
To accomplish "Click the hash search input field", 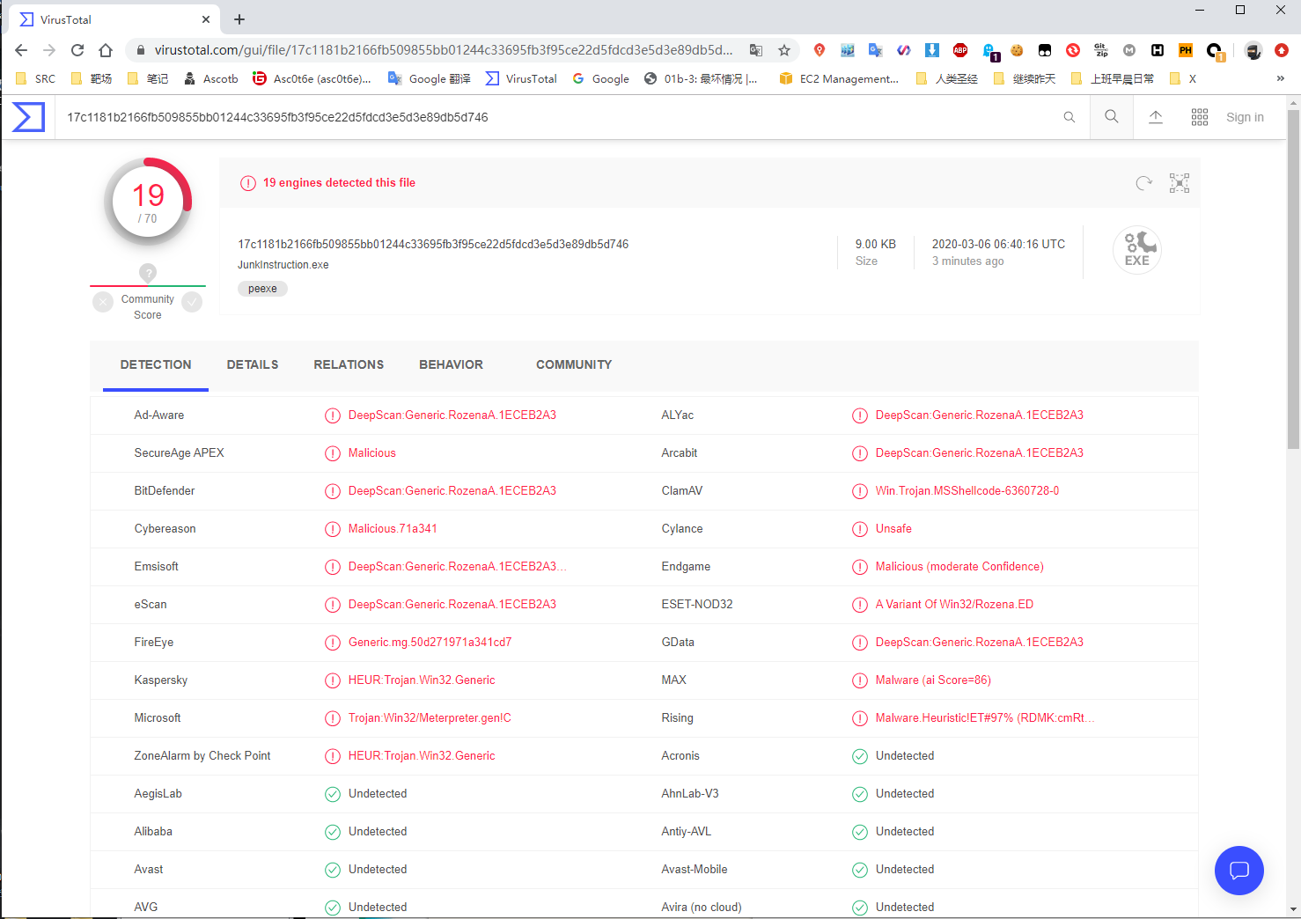I will 560,117.
